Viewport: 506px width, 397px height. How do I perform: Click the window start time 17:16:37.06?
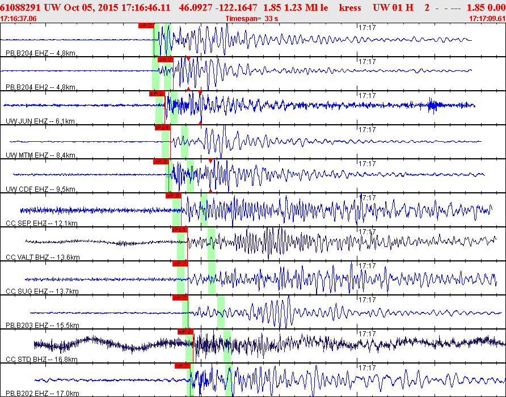[18, 19]
